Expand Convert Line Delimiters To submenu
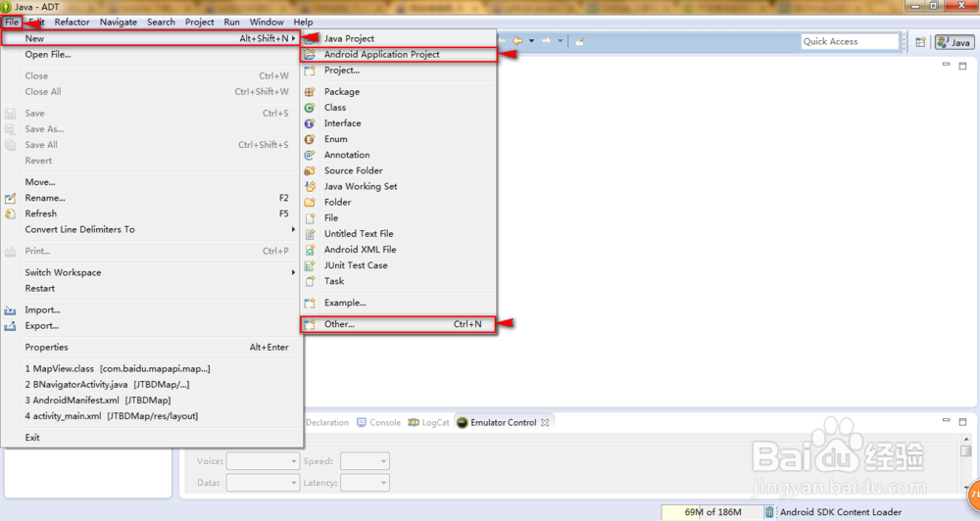This screenshot has width=980, height=521. coord(151,230)
